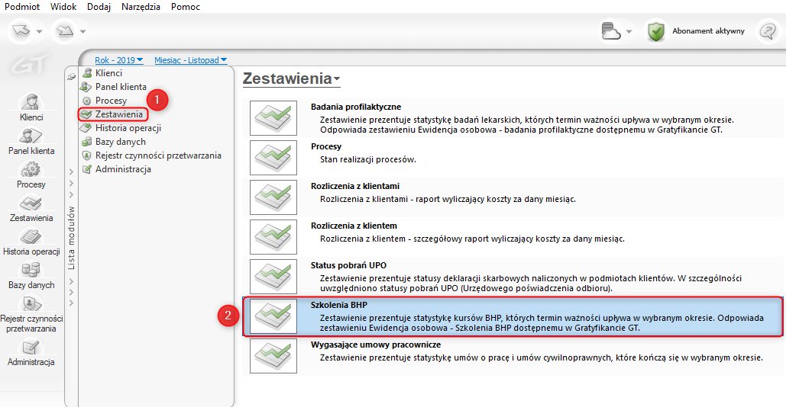Click the Szkolenia BHP report icon

click(x=273, y=316)
